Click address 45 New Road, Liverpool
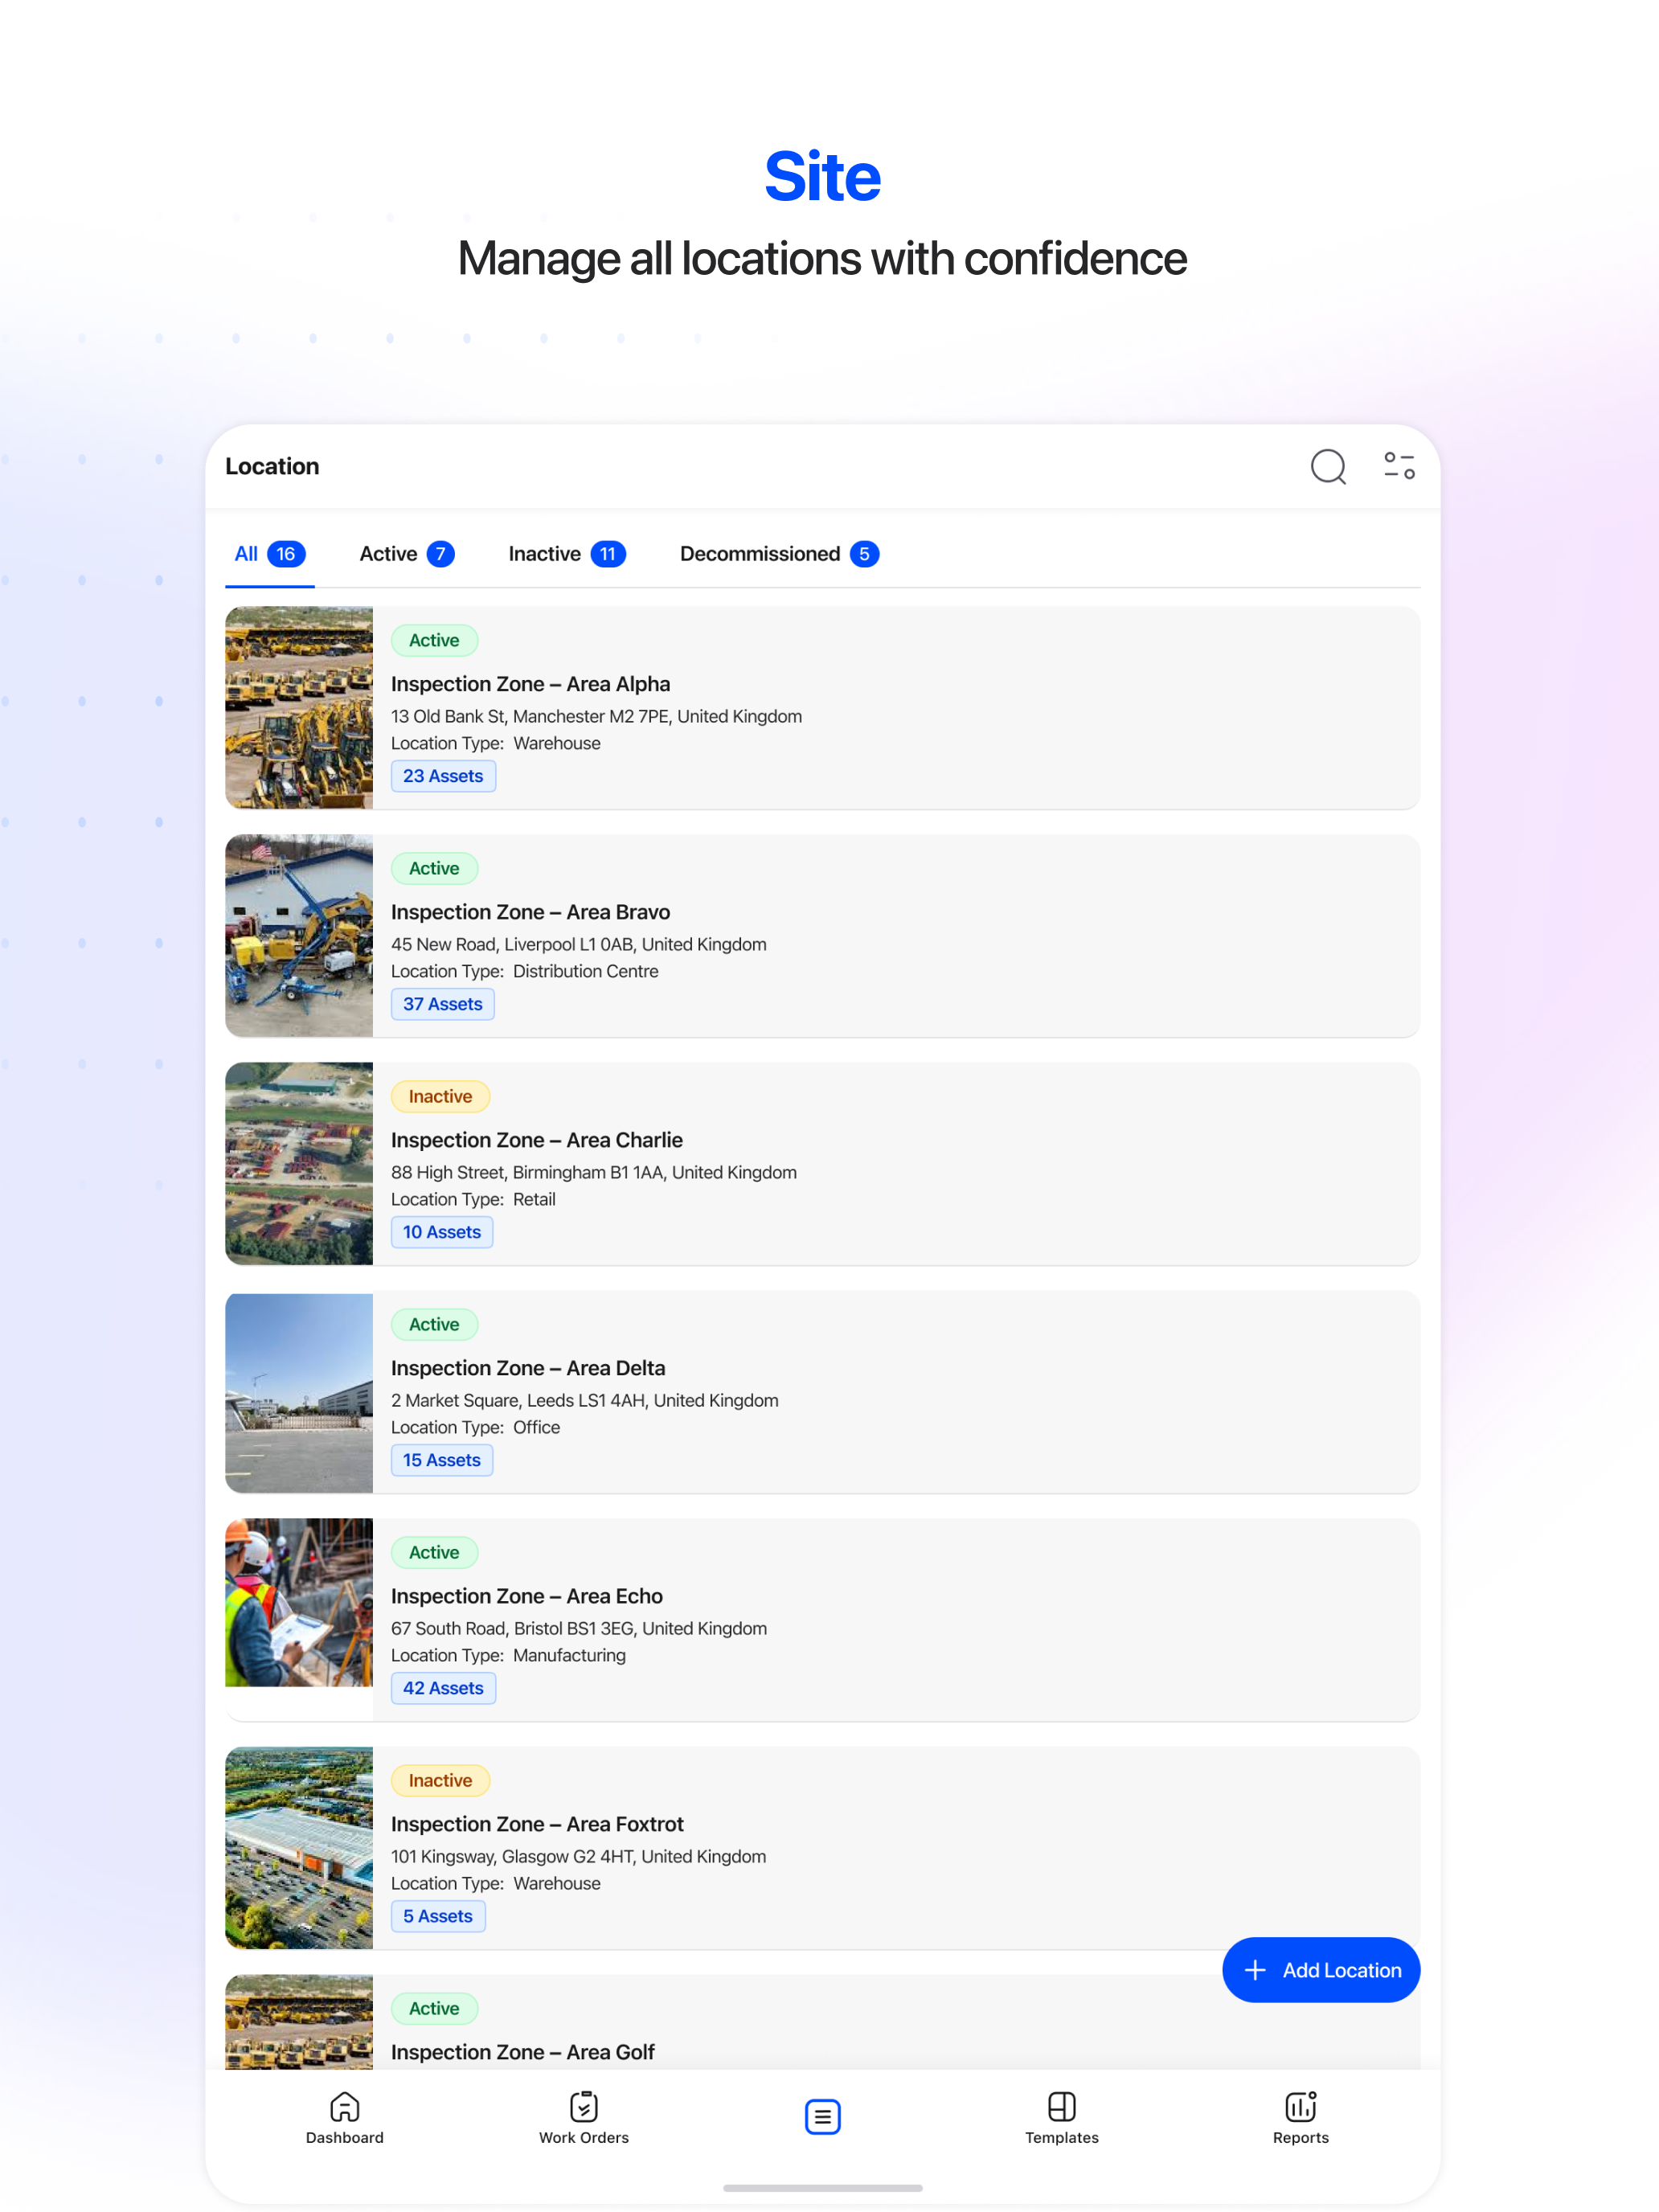 point(578,944)
